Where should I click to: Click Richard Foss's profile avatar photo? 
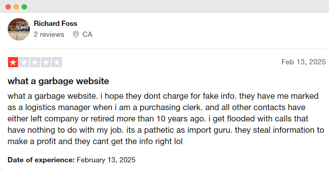(x=19, y=29)
